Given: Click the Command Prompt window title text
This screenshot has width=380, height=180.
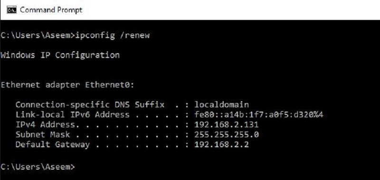Looking at the screenshot, I should pyautogui.click(x=51, y=10).
